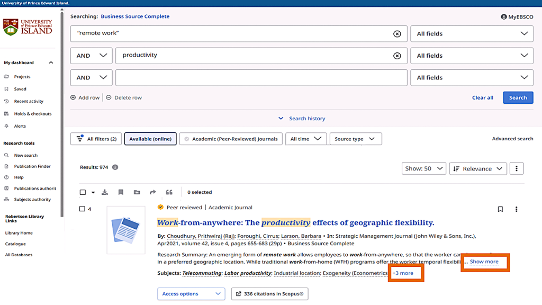The image size is (542, 305).
Task: Open the Relevance sort dropdown
Action: (x=477, y=169)
